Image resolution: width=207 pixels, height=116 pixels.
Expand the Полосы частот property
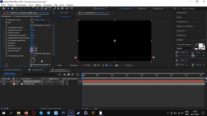tap(4, 33)
